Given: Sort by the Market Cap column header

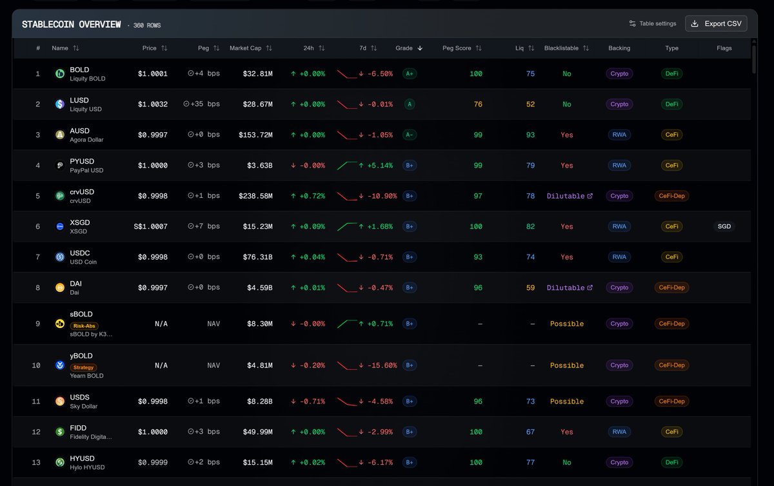Looking at the screenshot, I should click(251, 48).
